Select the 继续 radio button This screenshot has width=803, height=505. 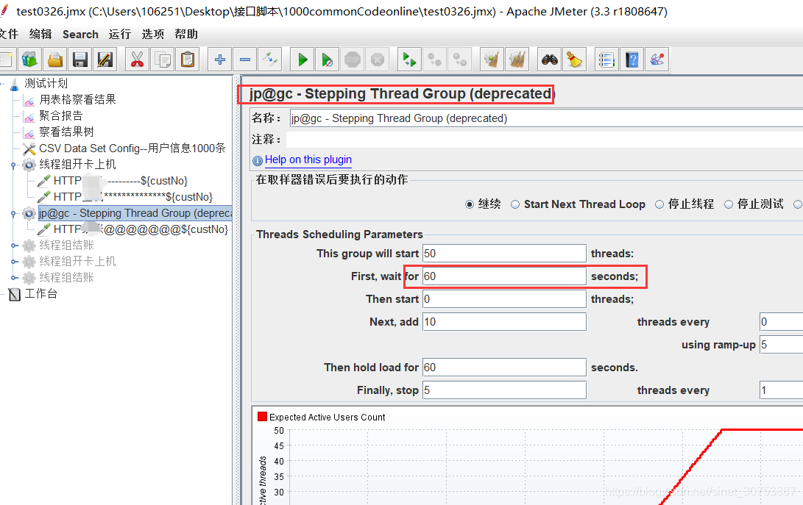tap(470, 204)
